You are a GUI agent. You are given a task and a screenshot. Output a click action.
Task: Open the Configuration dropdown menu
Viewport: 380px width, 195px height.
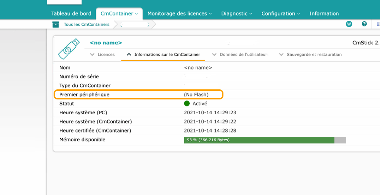281,14
